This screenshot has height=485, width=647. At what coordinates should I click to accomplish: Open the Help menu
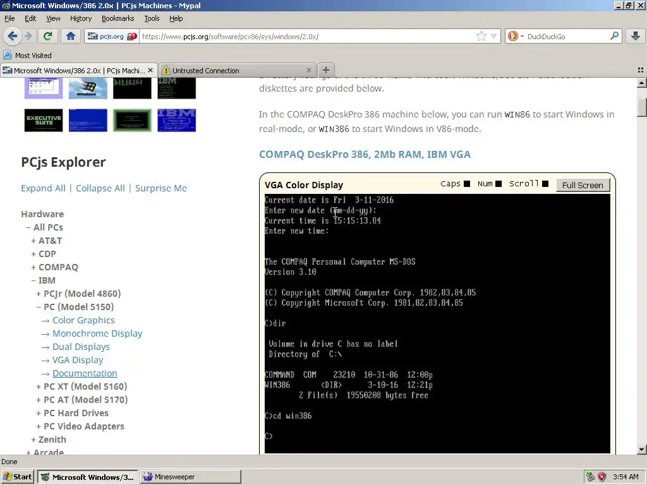[x=176, y=18]
